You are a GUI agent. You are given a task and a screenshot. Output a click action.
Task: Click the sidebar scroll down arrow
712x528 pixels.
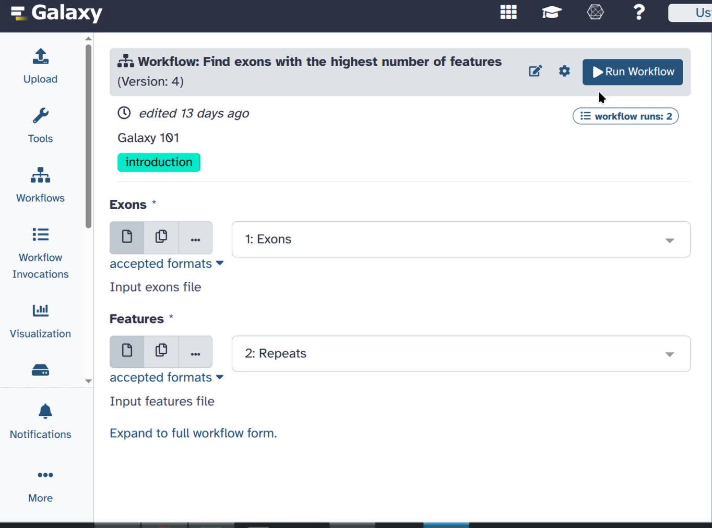tap(88, 381)
